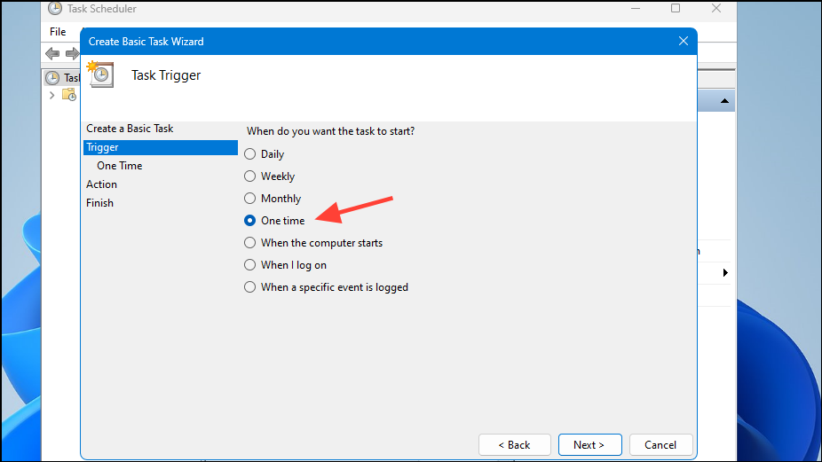Maximize the Task Scheduler window
This screenshot has width=822, height=462.
coord(676,8)
